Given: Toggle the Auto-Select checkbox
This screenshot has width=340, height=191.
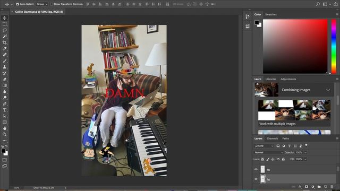Looking at the screenshot, I should (18, 4).
